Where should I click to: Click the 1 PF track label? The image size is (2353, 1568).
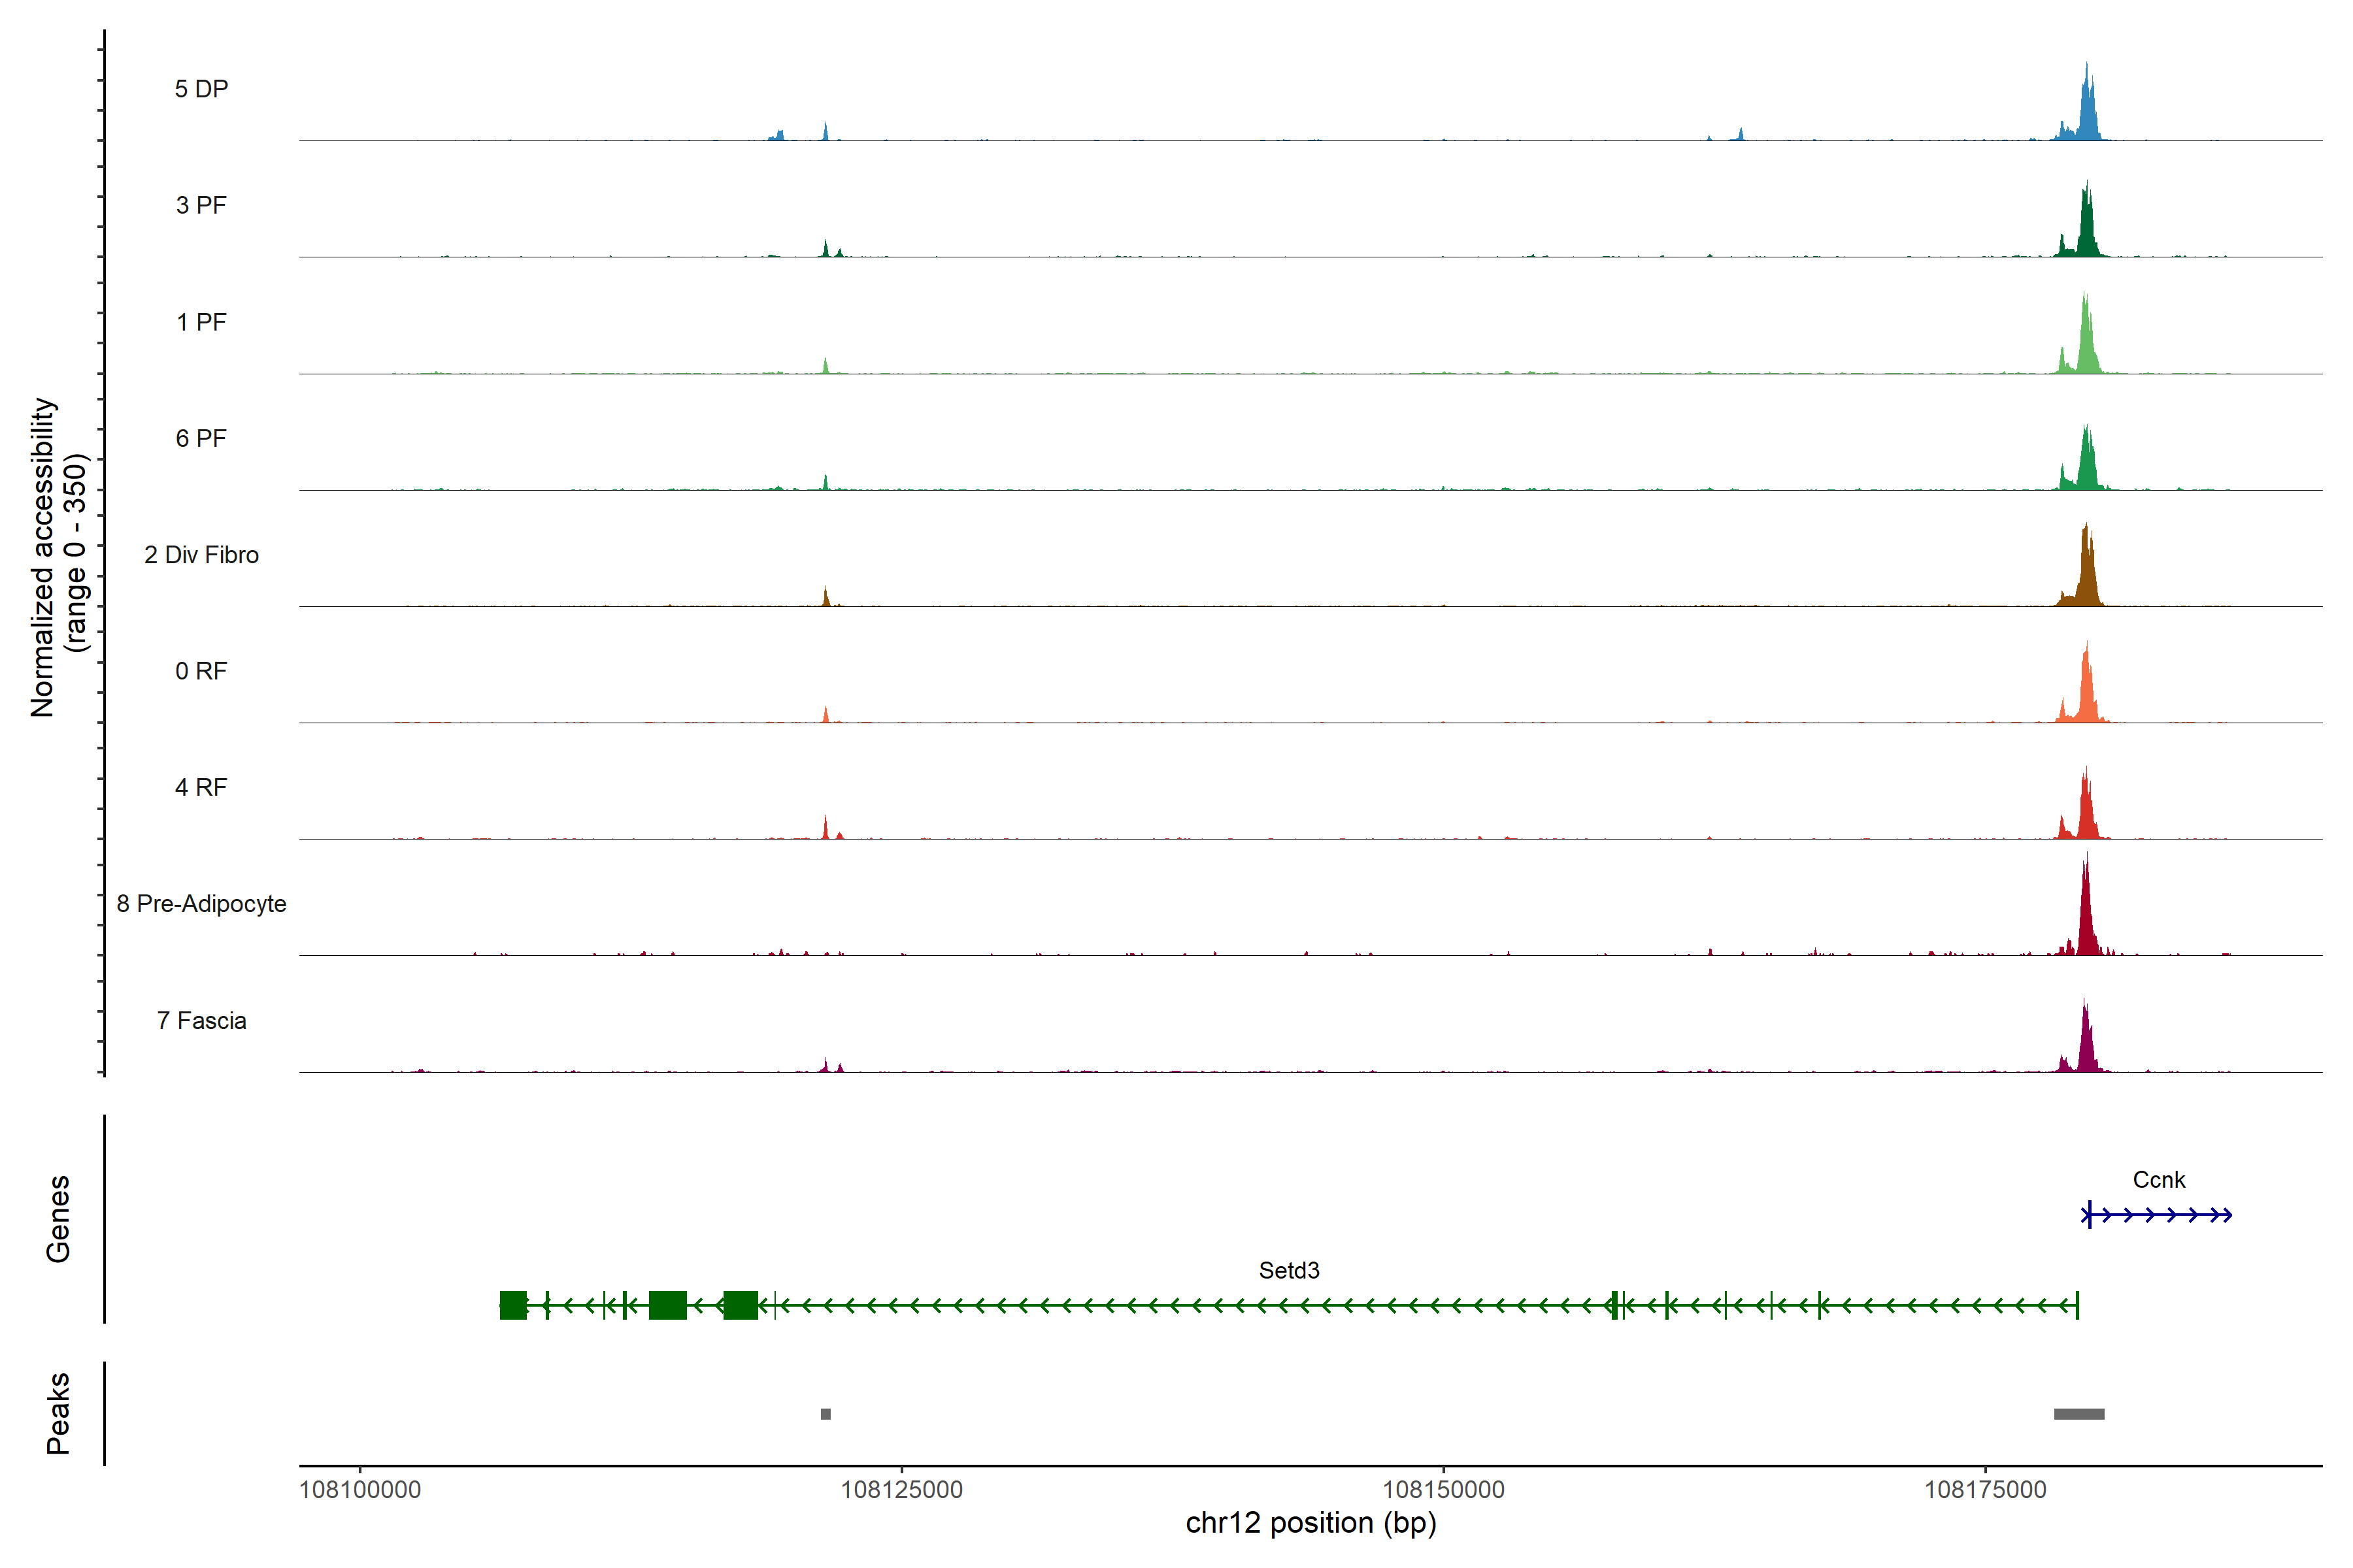click(x=201, y=322)
